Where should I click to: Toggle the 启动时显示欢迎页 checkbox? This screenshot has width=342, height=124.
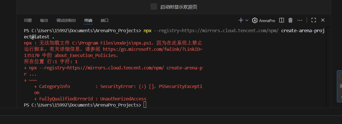pos(154,7)
